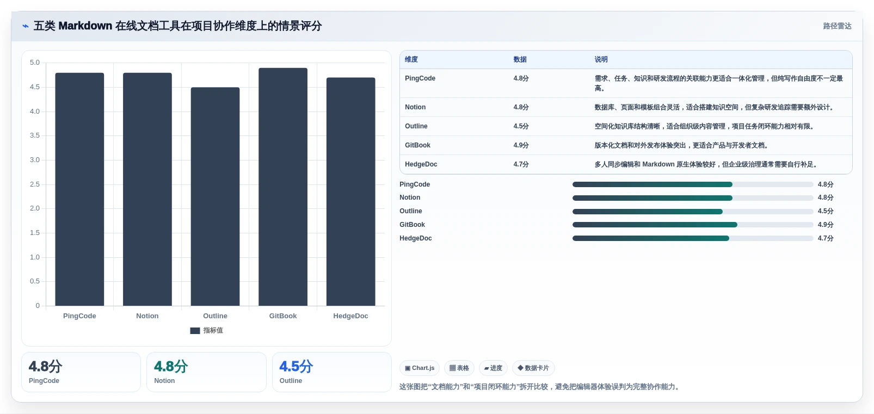
Task: Click HedgeDoc 4.7分 table cell
Action: [521, 164]
